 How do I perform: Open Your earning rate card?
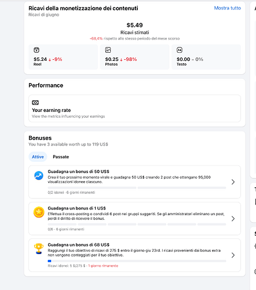pyautogui.click(x=134, y=108)
